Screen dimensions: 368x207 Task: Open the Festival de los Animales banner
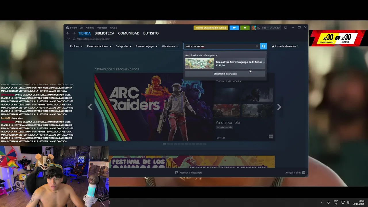click(x=191, y=162)
